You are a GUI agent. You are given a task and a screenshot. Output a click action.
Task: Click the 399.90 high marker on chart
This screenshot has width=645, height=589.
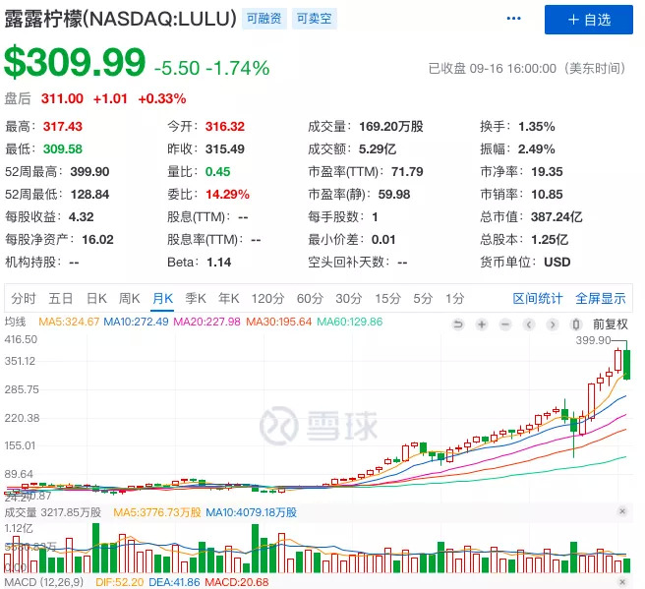click(x=593, y=340)
